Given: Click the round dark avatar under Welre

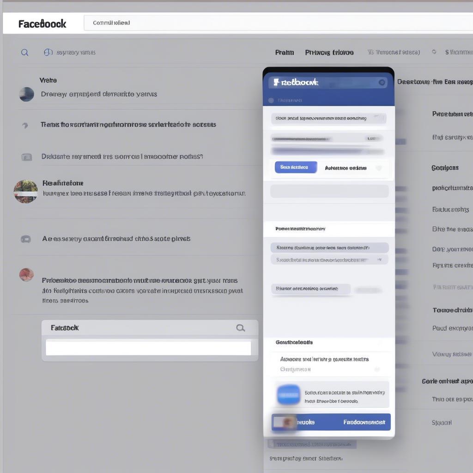Looking at the screenshot, I should pos(26,94).
